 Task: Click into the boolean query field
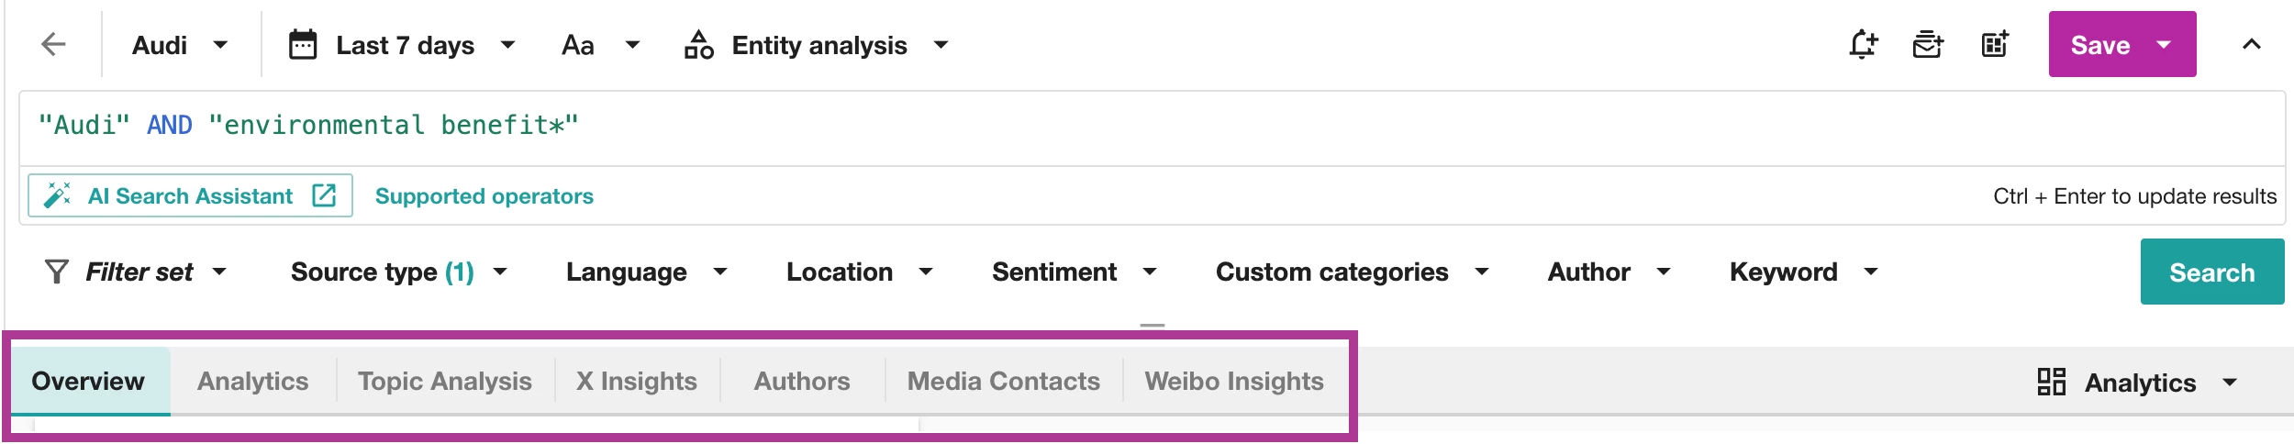(1101, 126)
